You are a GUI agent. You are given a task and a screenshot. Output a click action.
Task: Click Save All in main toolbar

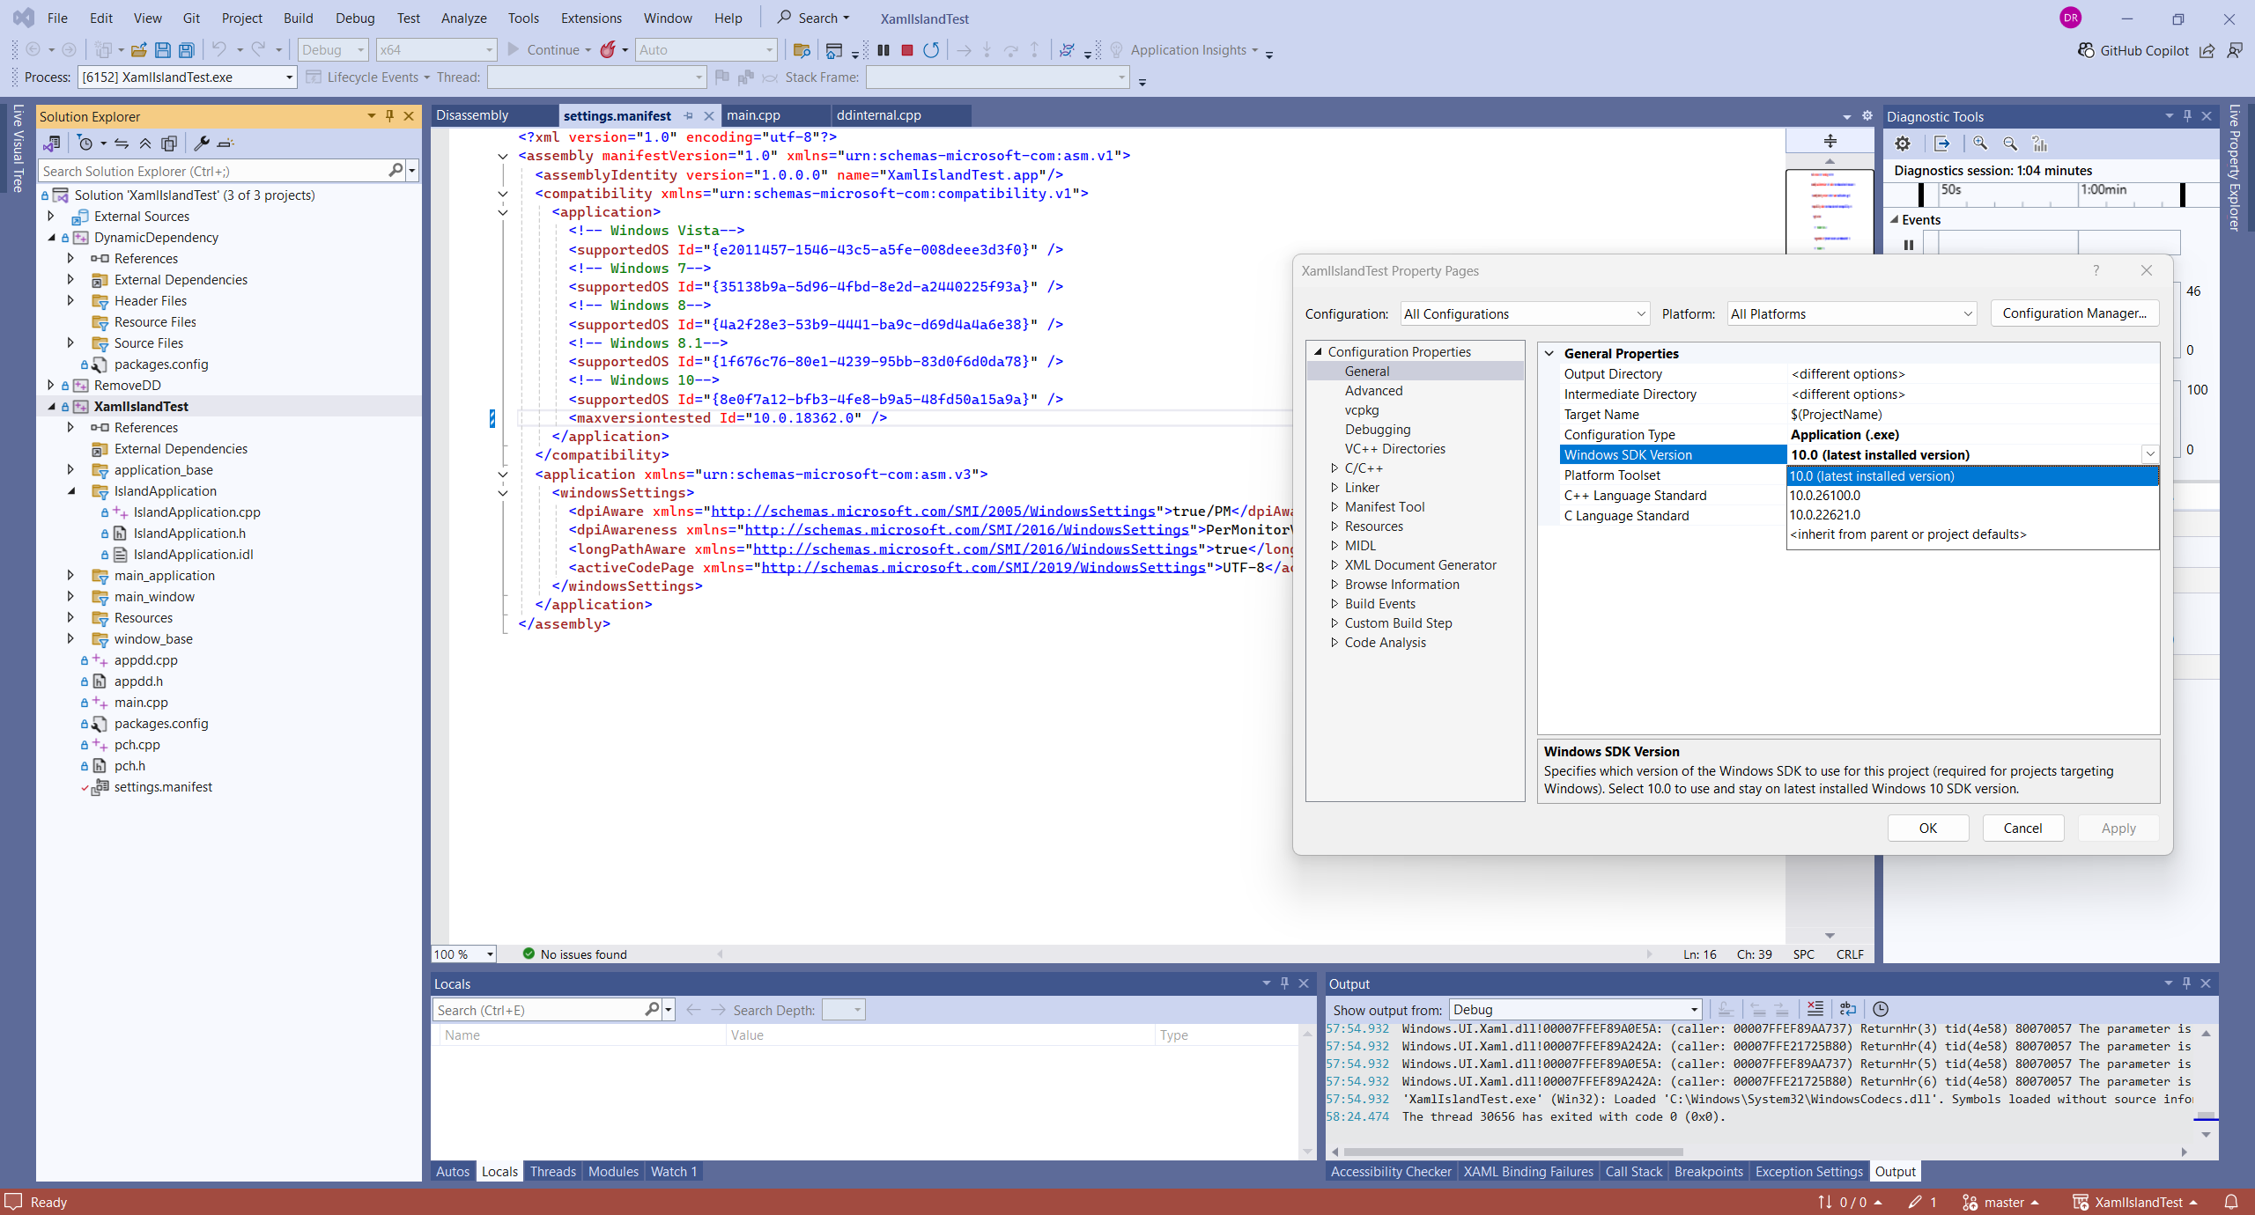186,50
